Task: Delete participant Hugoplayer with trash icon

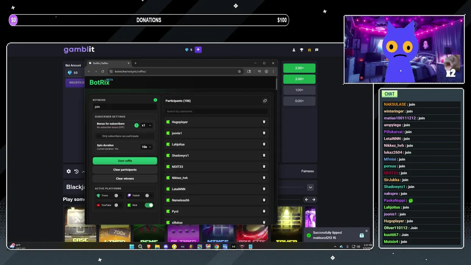Action: pos(264,122)
